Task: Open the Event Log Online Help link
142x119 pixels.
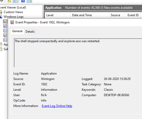Action: [57, 106]
